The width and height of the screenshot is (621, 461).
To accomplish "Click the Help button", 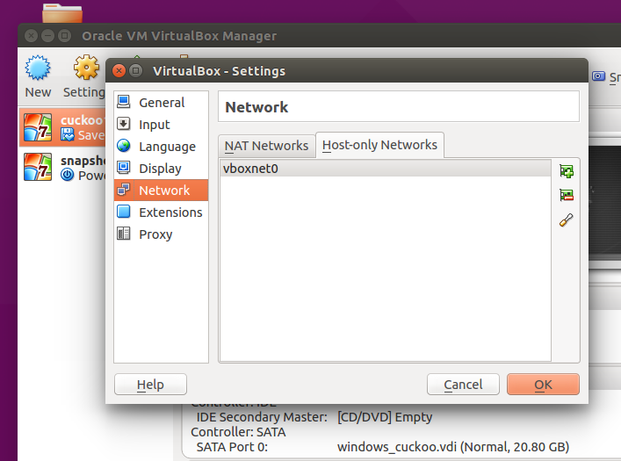I will pyautogui.click(x=150, y=385).
